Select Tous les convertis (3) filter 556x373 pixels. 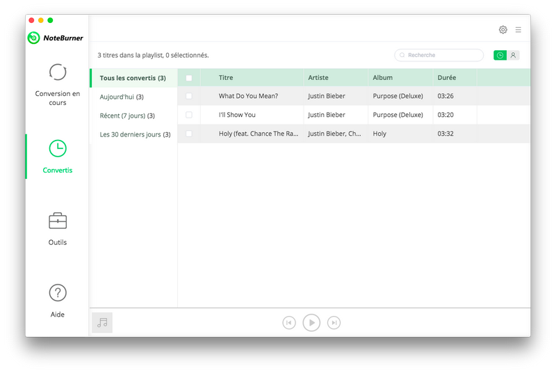pos(133,78)
